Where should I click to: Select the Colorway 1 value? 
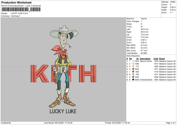(16, 16)
